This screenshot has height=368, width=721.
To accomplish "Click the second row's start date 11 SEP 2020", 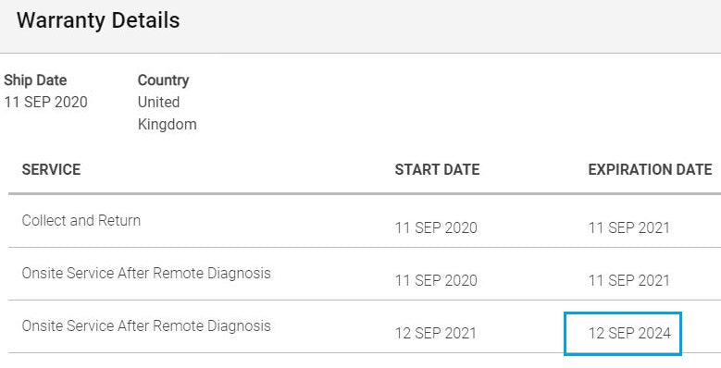I will tap(436, 280).
